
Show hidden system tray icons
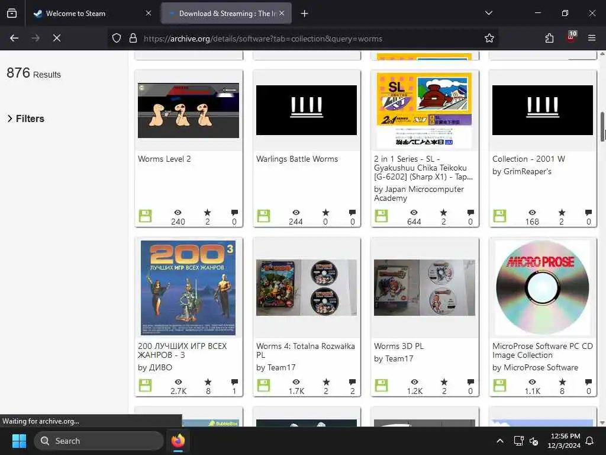(499, 441)
